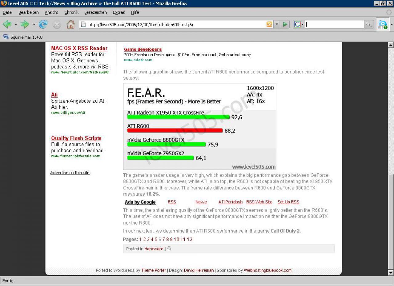The height and width of the screenshot is (286, 394).
Task: Go back with the green Back arrow
Action: [x=7, y=24]
